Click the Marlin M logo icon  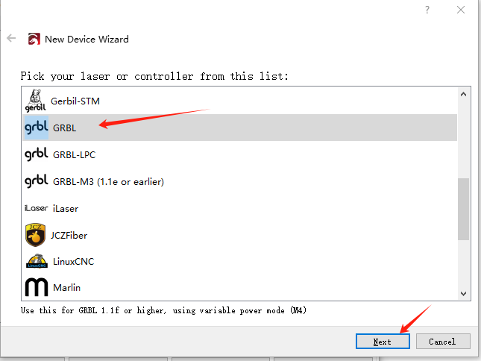[x=37, y=287]
